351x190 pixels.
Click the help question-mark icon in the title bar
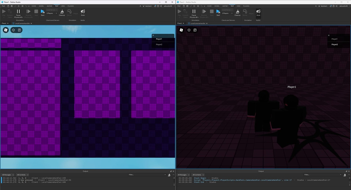tap(158, 6)
